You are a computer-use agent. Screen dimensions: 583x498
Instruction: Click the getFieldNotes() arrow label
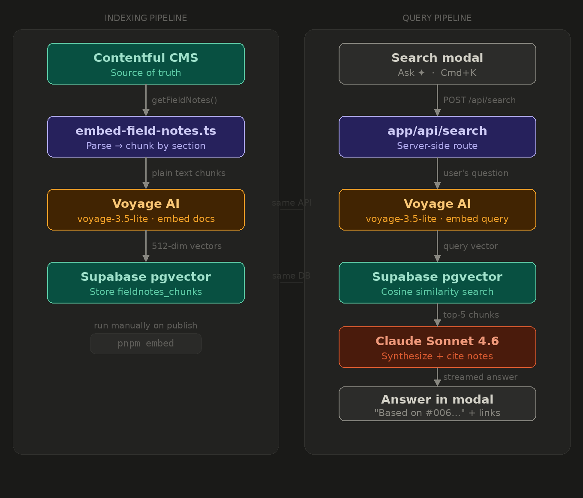pyautogui.click(x=184, y=100)
